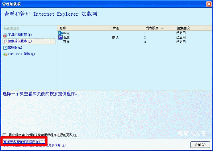Screen dimensions: 213x151
Task: Click the 加速器 accelerator icon
Action: [5, 48]
